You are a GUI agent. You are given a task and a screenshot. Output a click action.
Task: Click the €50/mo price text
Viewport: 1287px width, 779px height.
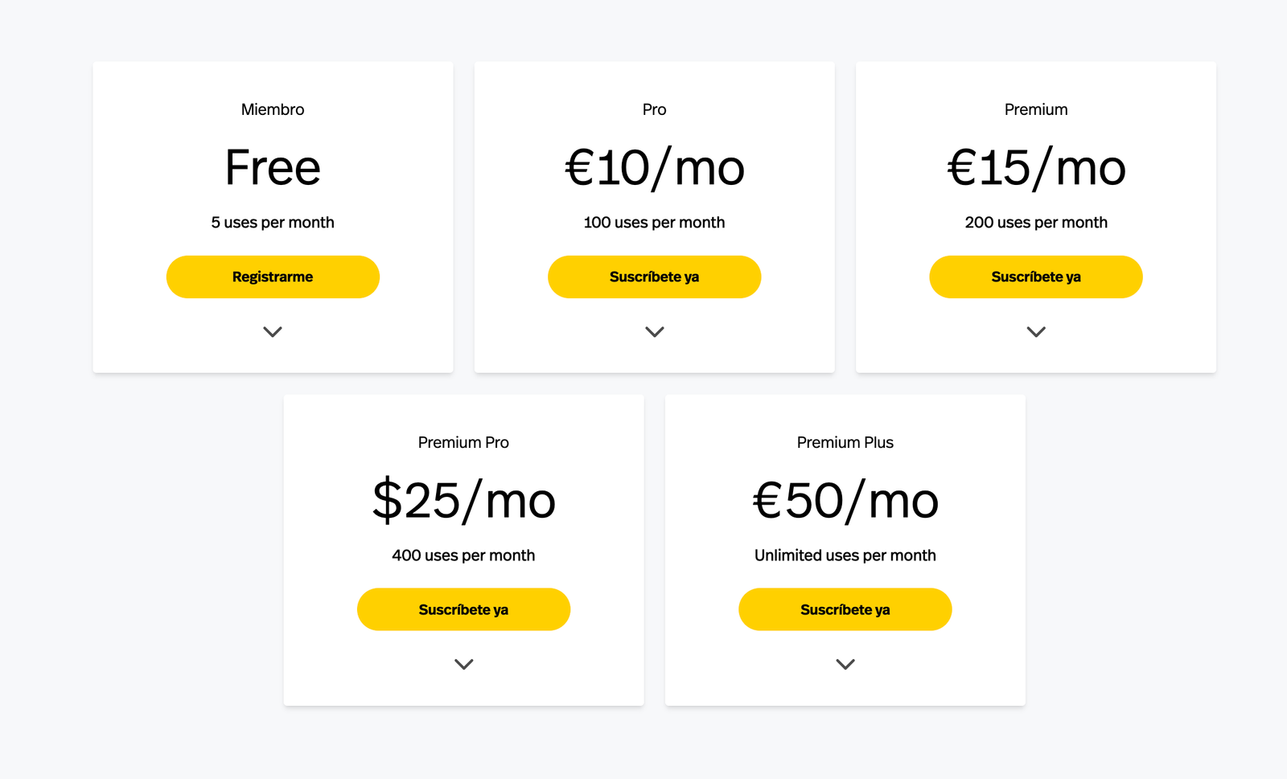[x=845, y=500]
